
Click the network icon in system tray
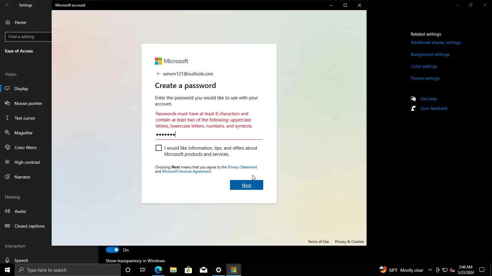(445, 270)
